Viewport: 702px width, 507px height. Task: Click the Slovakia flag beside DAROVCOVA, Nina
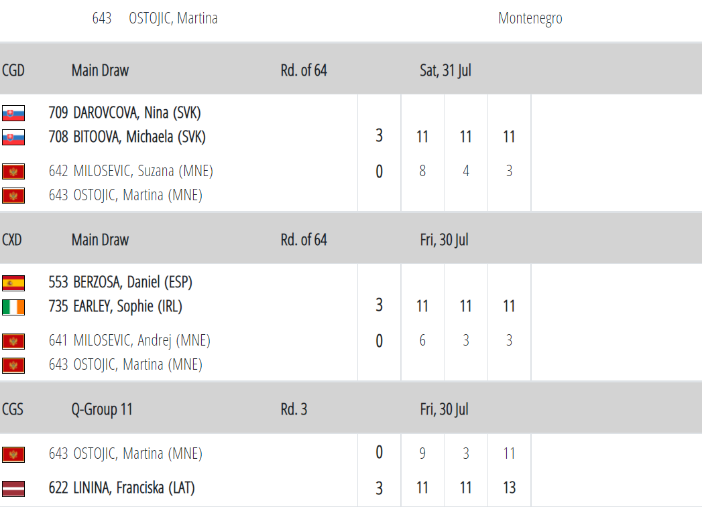[13, 113]
